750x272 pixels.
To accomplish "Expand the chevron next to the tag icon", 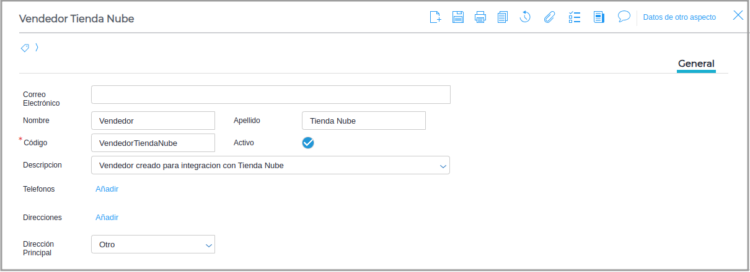I will tap(37, 48).
